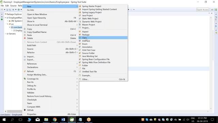Open Spring Tool Suite from the taskbar
218x123 pixels.
pyautogui.click(x=72, y=120)
